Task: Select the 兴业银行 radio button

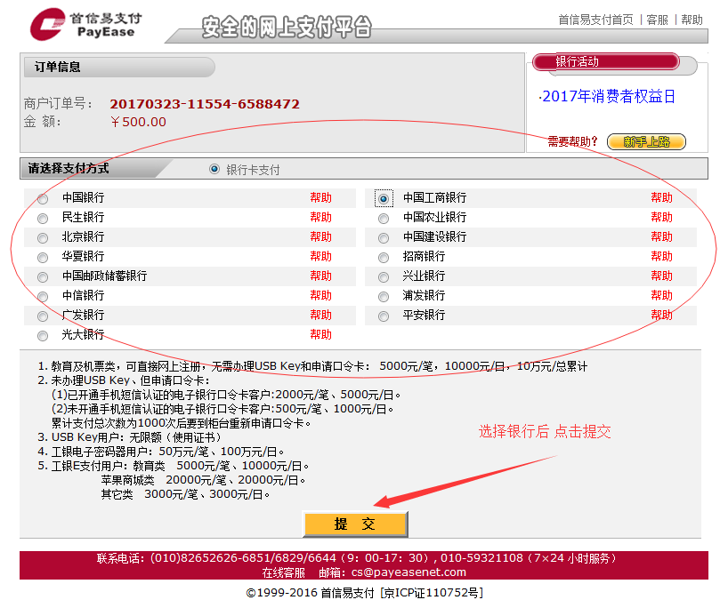Action: click(x=384, y=277)
